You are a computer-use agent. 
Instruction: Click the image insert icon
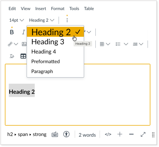pos(24,44)
